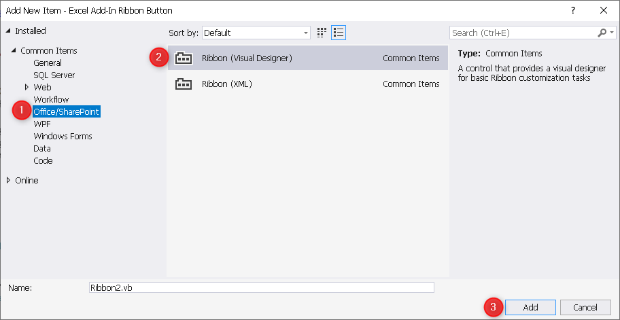Click the Cancel button
The height and width of the screenshot is (320, 620).
pyautogui.click(x=585, y=307)
